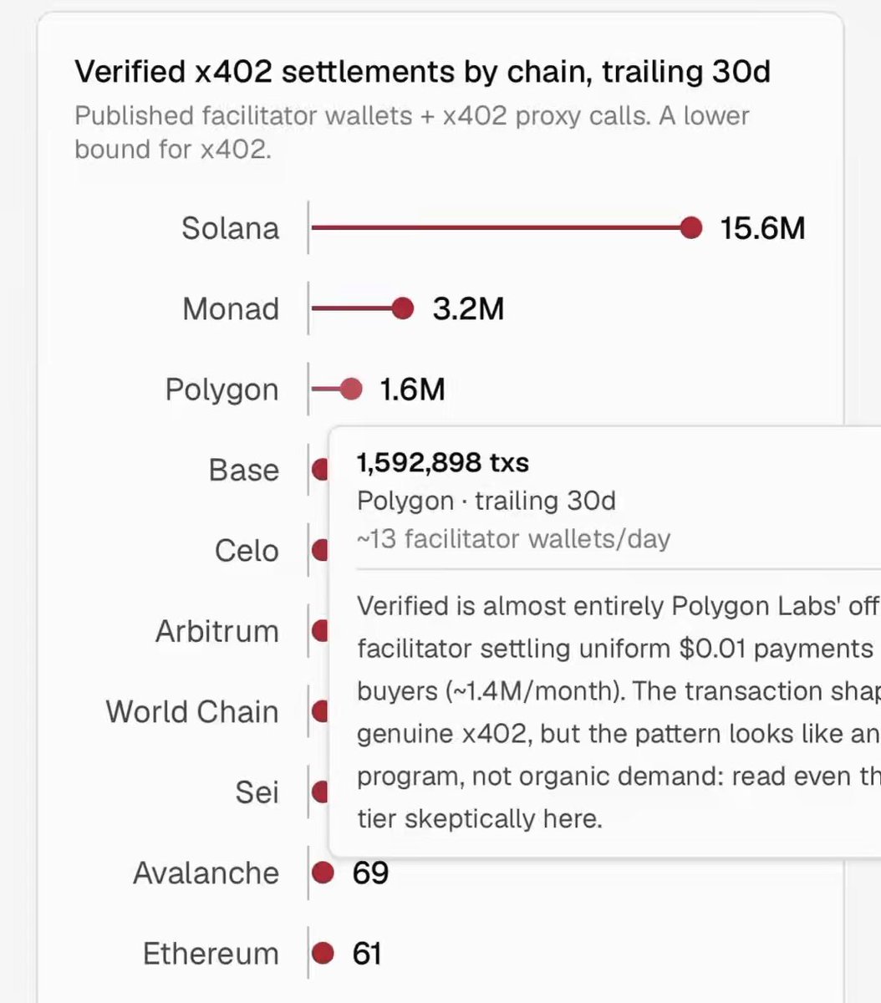
Task: Select the Monad chain label
Action: [x=231, y=308]
